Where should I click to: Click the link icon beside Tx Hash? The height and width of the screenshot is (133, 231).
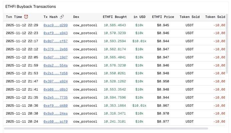[62, 17]
